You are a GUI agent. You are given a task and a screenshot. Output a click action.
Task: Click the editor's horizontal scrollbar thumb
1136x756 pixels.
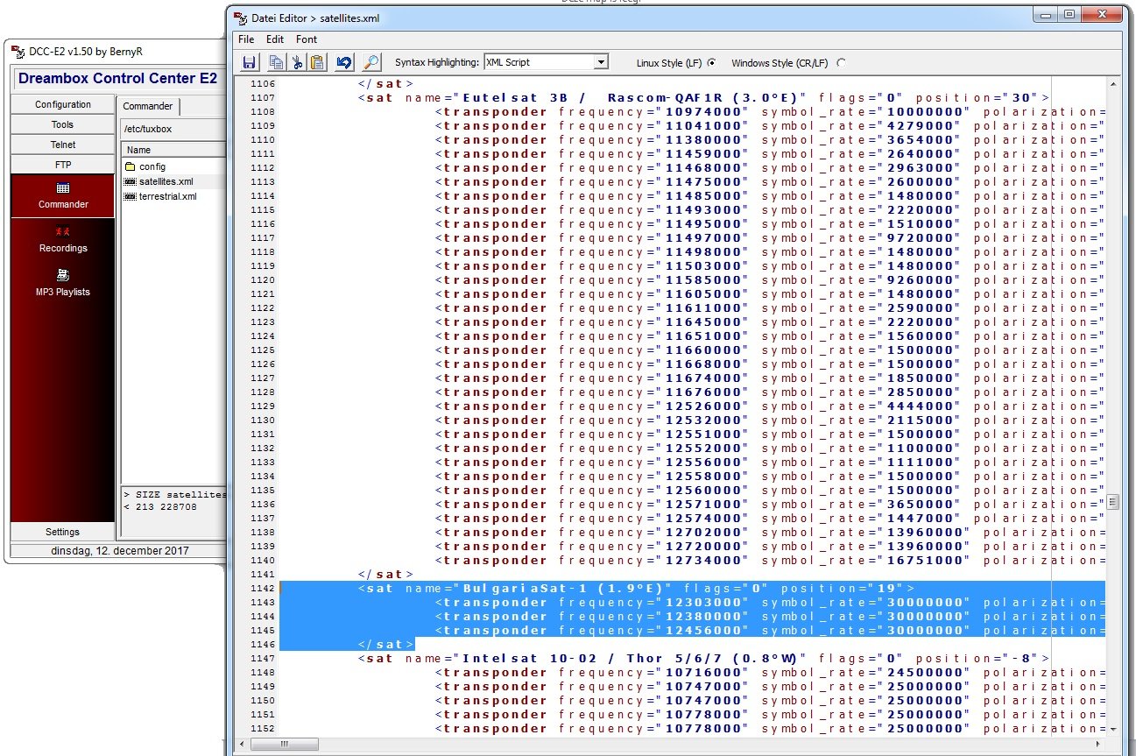coord(286,744)
